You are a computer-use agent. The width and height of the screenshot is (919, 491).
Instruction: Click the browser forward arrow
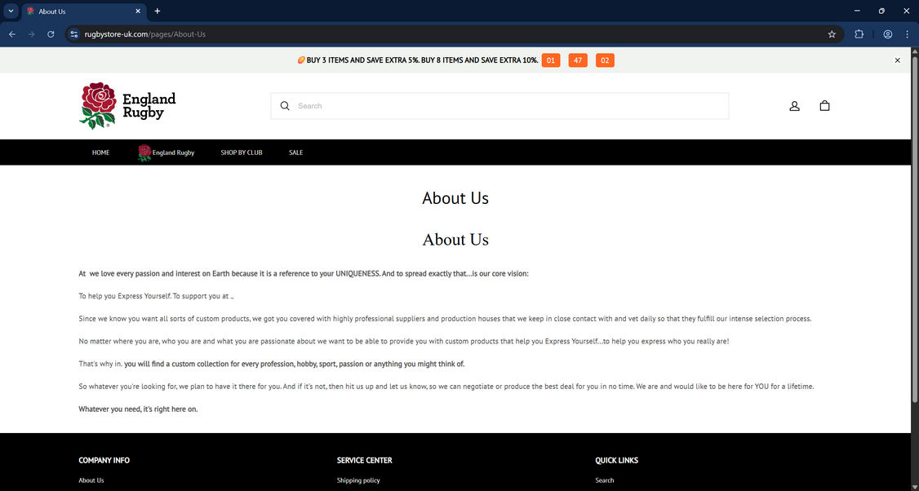[32, 34]
